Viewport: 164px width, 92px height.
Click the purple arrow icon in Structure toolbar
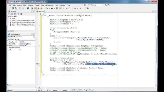coord(18,14)
